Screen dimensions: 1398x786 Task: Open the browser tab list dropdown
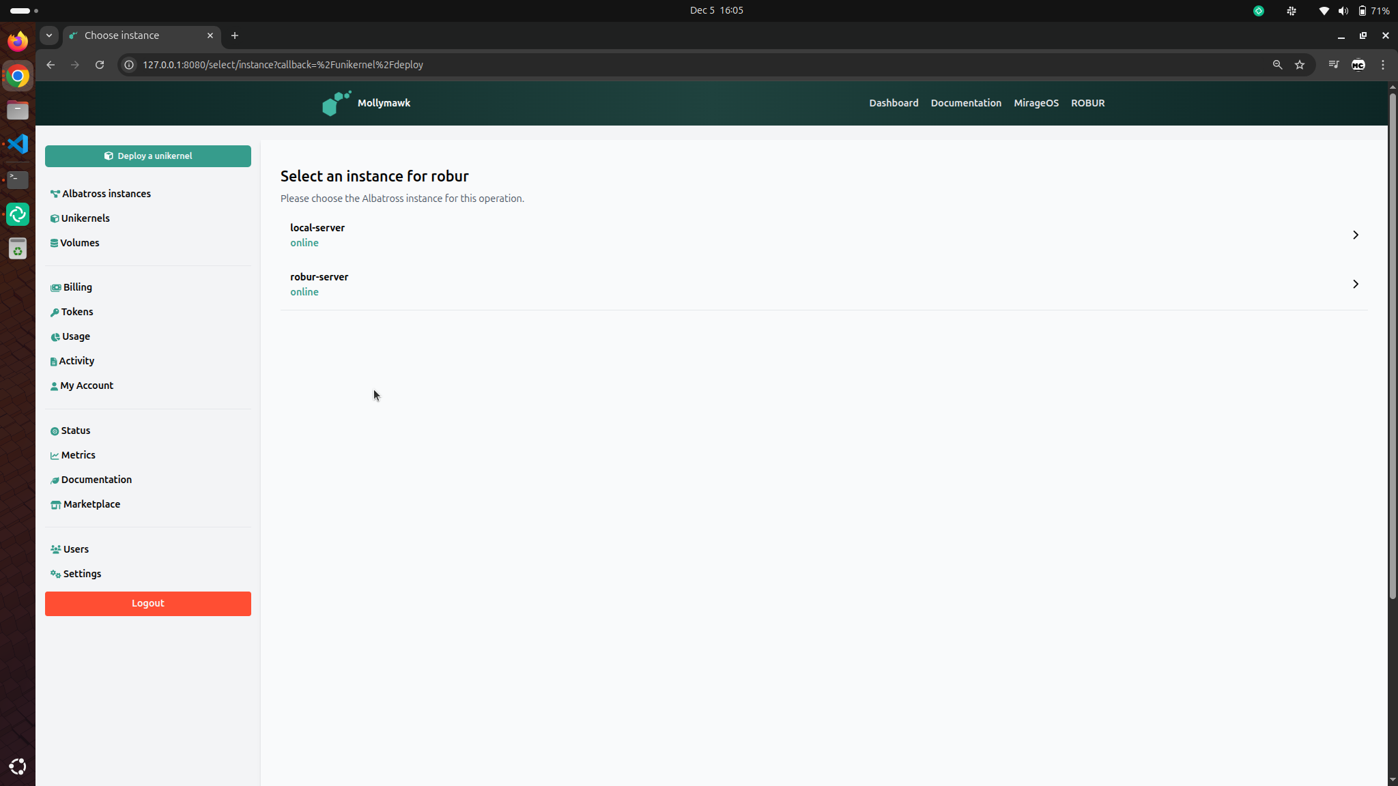(49, 35)
